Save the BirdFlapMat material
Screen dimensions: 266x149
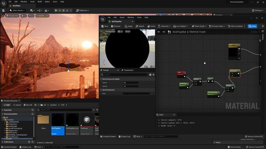point(105,26)
